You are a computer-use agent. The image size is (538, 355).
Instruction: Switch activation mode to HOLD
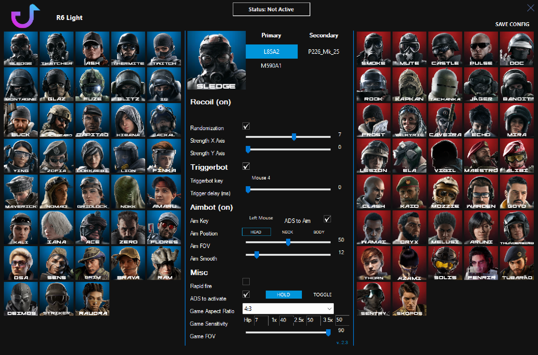[284, 294]
